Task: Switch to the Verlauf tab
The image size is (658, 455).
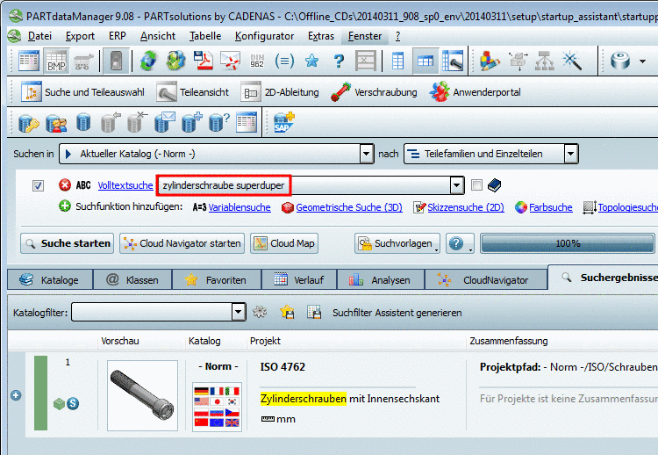Action: pyautogui.click(x=299, y=280)
